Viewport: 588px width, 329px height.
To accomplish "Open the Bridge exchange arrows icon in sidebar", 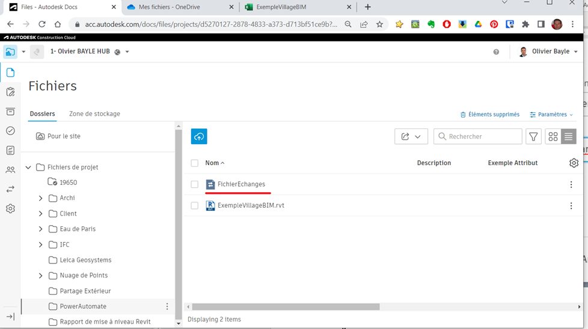I will (x=10, y=189).
